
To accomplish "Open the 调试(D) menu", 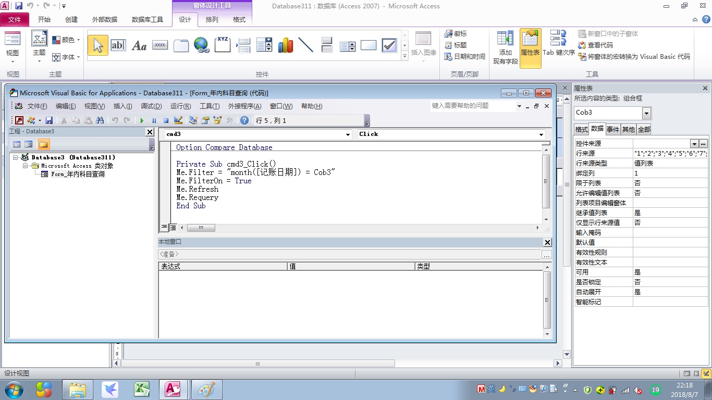I will click(151, 106).
